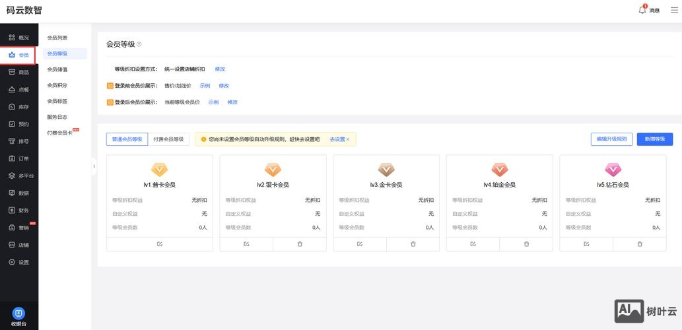Open the 排号 queue section

pyautogui.click(x=19, y=141)
